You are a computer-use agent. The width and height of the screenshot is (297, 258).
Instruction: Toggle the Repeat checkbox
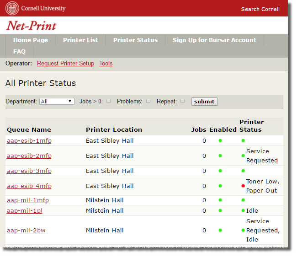(183, 101)
